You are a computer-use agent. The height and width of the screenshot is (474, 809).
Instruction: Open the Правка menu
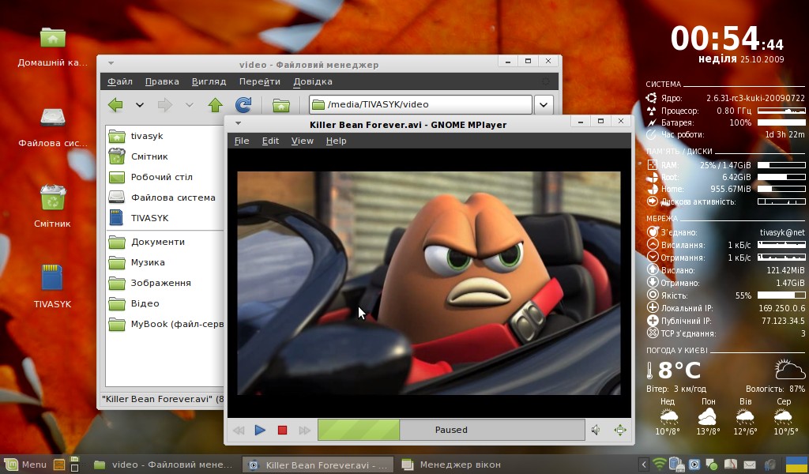[x=162, y=81]
